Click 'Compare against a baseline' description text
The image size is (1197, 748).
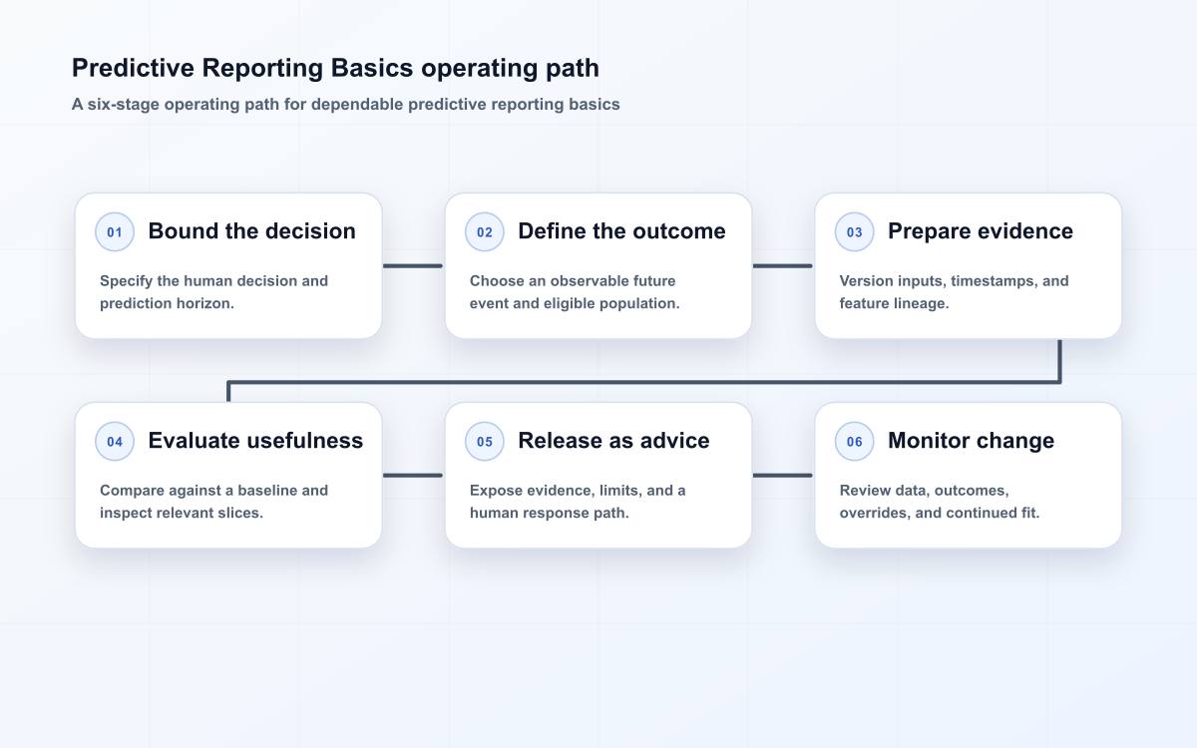pyautogui.click(x=214, y=502)
